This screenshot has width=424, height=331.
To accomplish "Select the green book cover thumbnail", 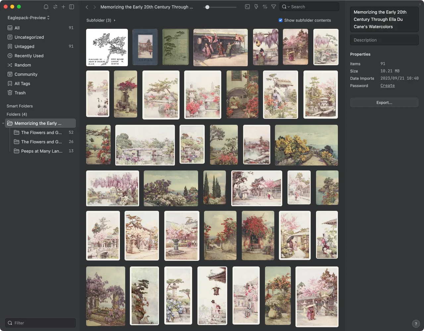I will tap(176, 47).
